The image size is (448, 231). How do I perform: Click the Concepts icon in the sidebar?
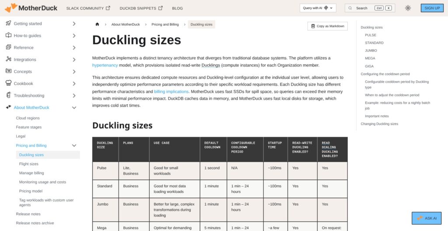[x=8, y=71]
